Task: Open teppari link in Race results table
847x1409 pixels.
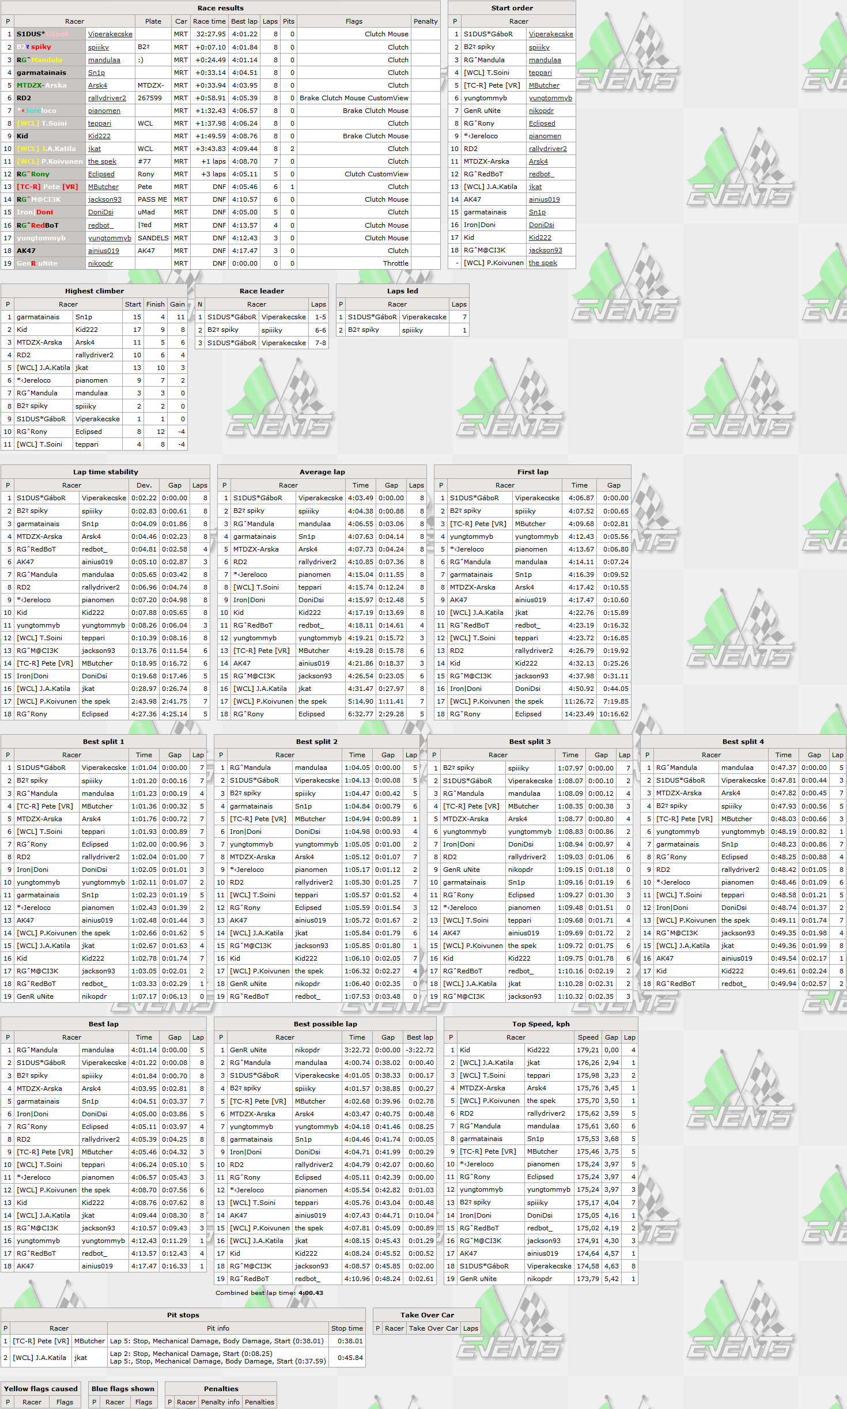Action: (99, 123)
